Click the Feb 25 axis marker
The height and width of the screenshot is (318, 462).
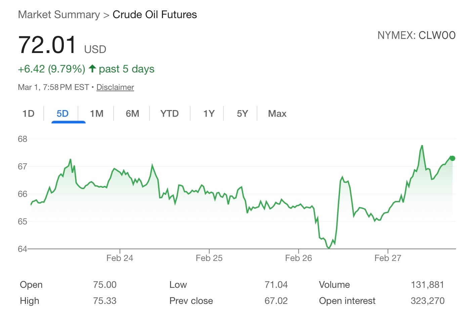(x=209, y=258)
